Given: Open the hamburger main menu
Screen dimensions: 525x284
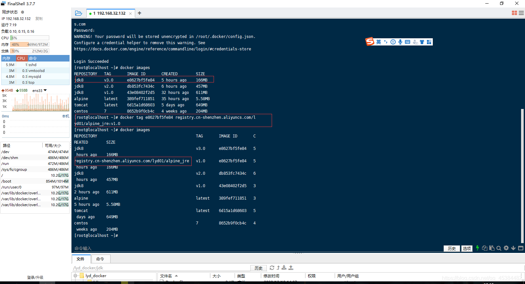Looking at the screenshot, I should (521, 13).
